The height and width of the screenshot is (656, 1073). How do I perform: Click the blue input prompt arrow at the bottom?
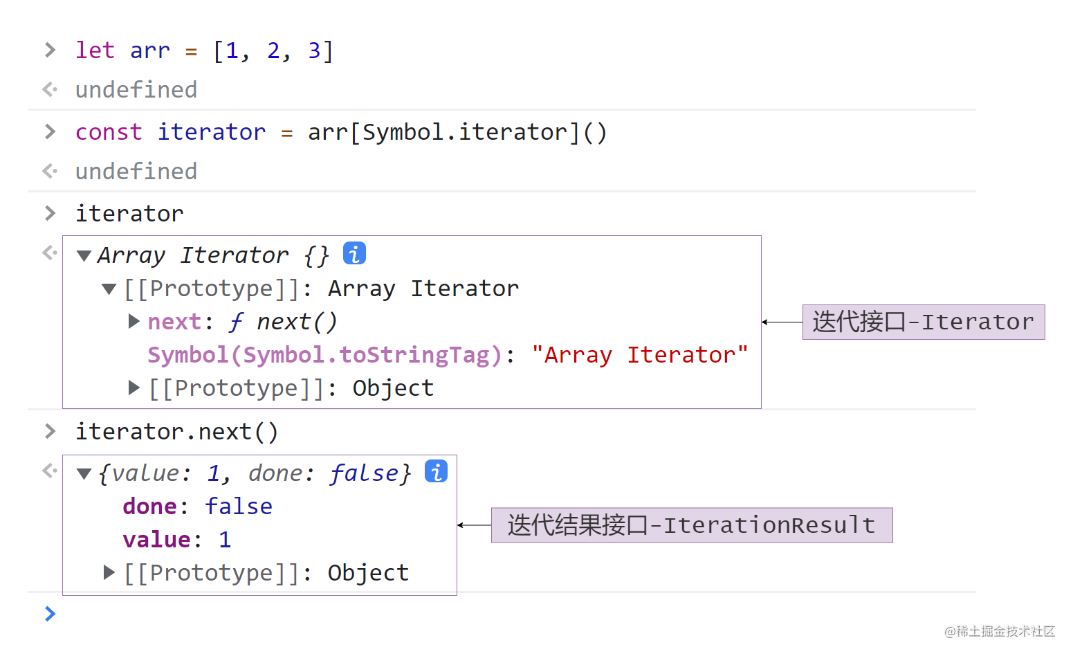pyautogui.click(x=49, y=614)
